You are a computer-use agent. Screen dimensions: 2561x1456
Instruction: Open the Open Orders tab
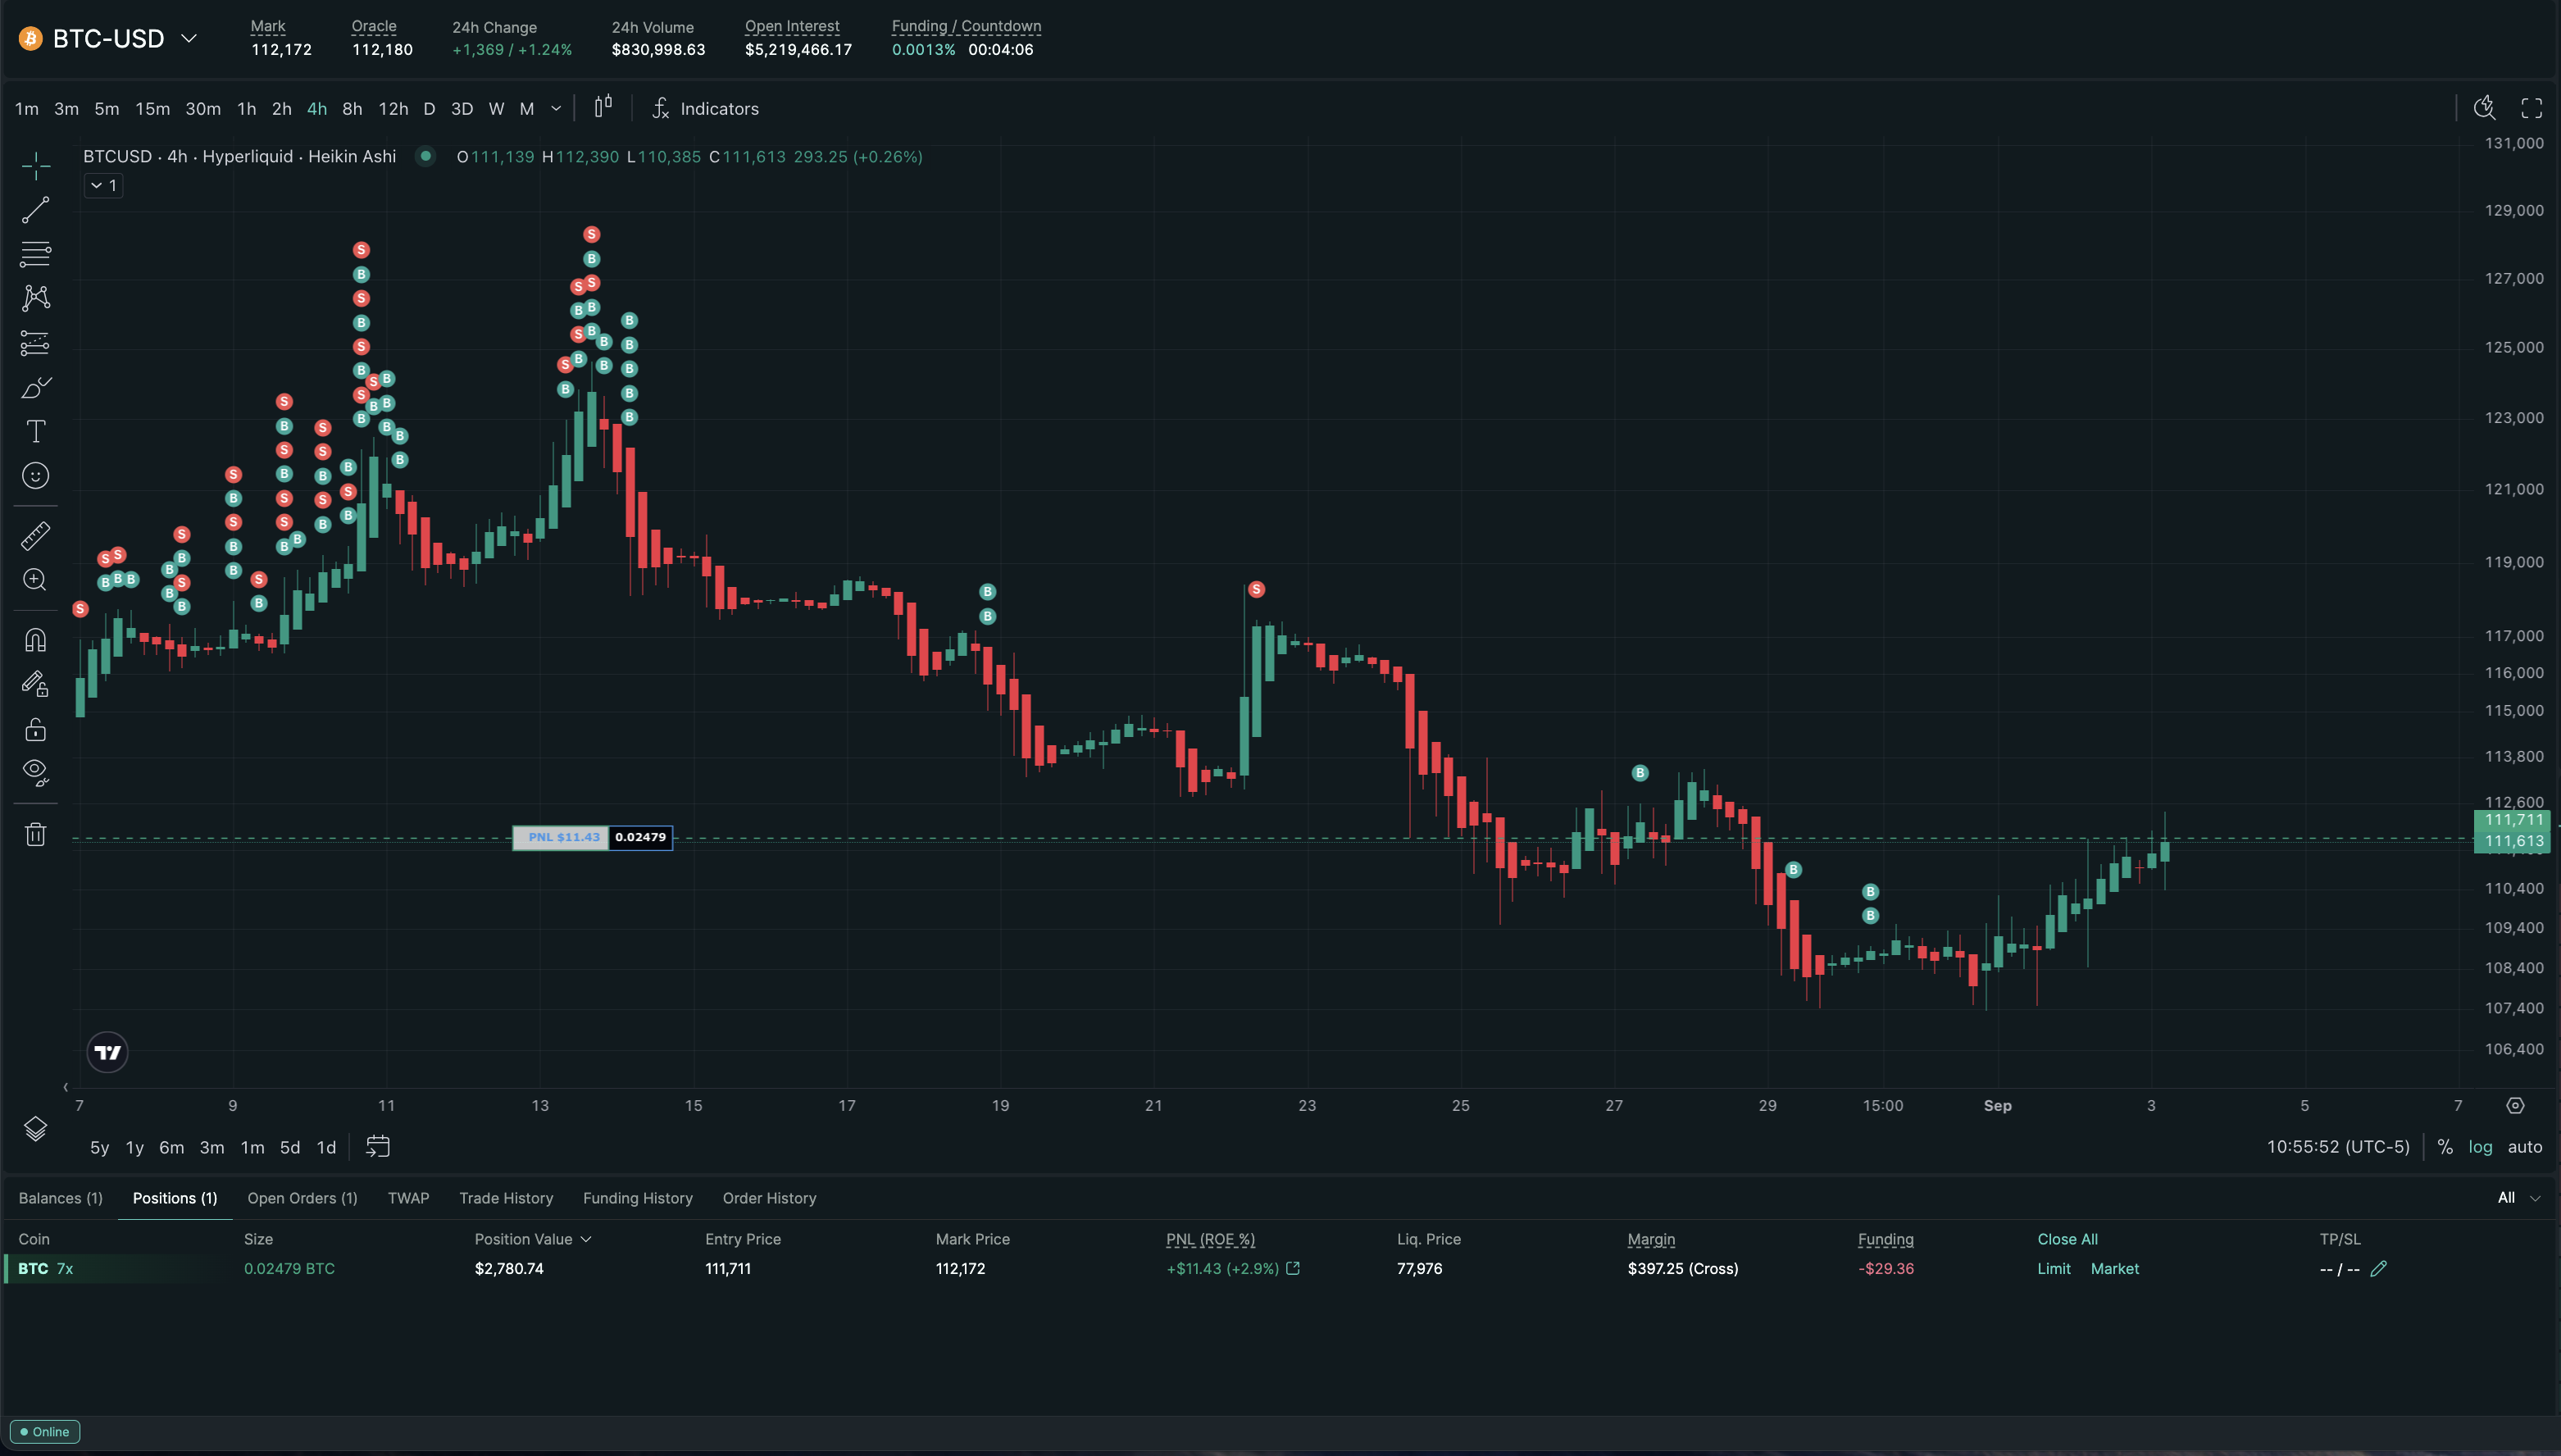[x=302, y=1198]
